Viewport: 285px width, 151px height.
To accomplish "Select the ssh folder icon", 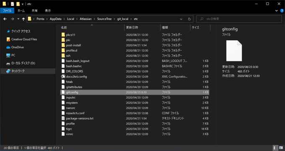I will click(63, 56).
